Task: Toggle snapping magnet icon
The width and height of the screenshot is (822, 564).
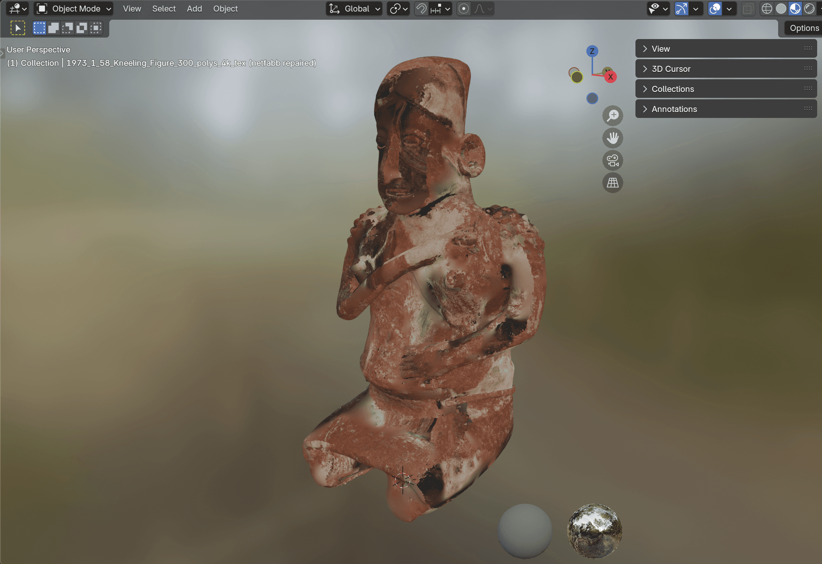Action: [x=421, y=9]
